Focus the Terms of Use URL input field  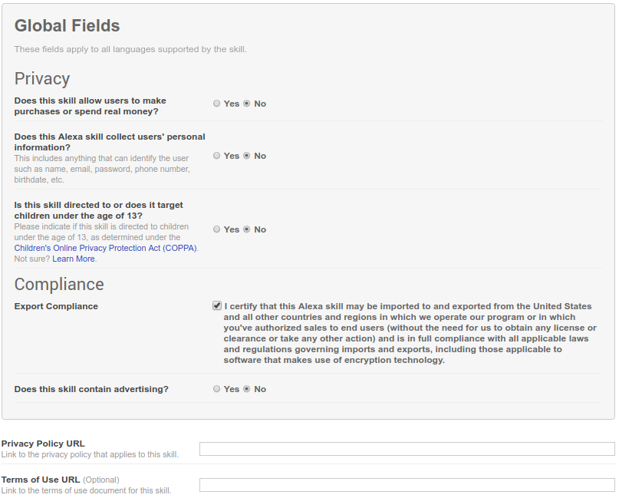coord(407,485)
